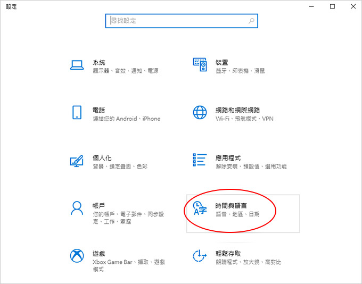Click the 裝置 keyboard and speaker icon

(x=200, y=64)
